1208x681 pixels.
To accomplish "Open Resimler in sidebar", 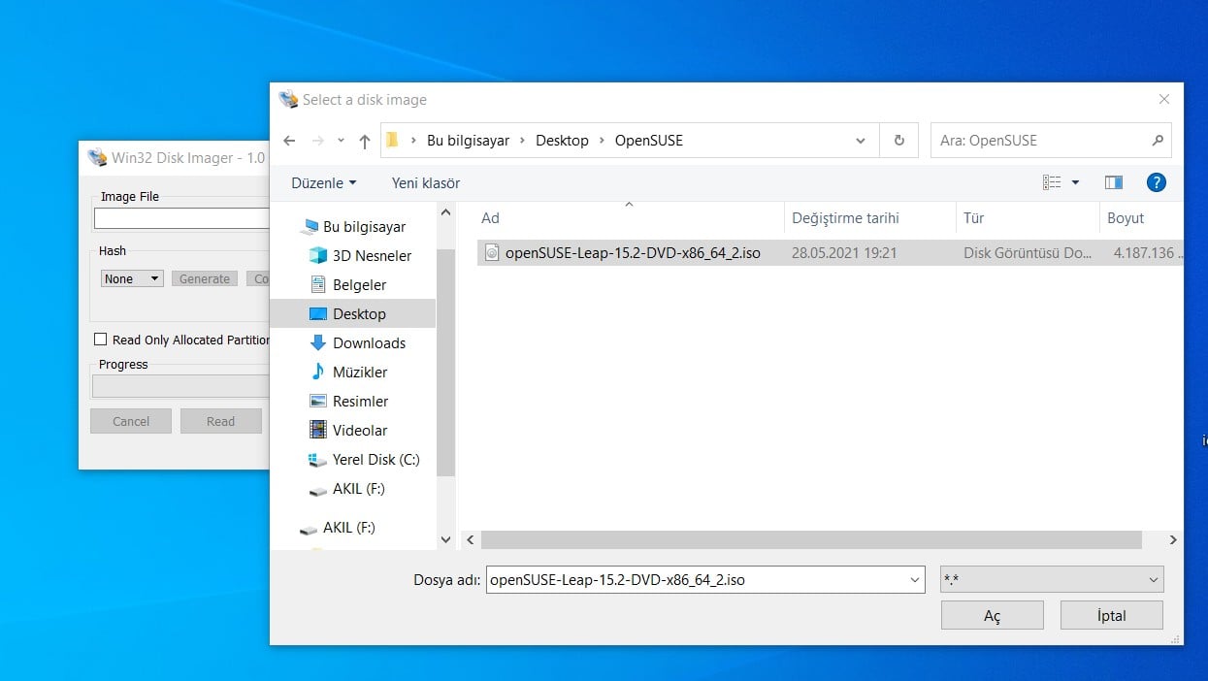I will click(360, 402).
